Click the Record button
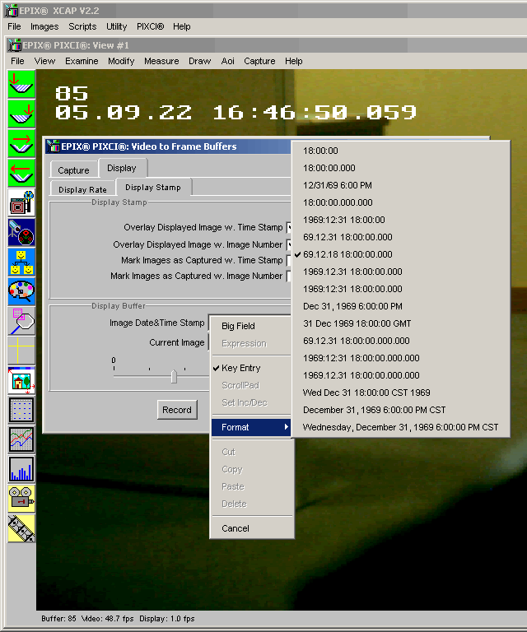The height and width of the screenshot is (632, 527). pyautogui.click(x=177, y=410)
